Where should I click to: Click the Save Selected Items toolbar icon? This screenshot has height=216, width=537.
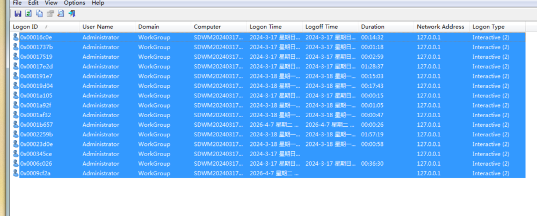[18, 13]
